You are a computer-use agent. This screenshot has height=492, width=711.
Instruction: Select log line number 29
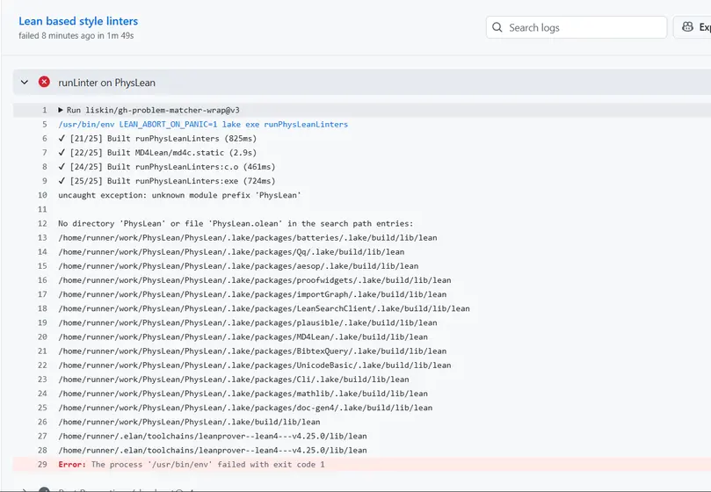tap(41, 464)
